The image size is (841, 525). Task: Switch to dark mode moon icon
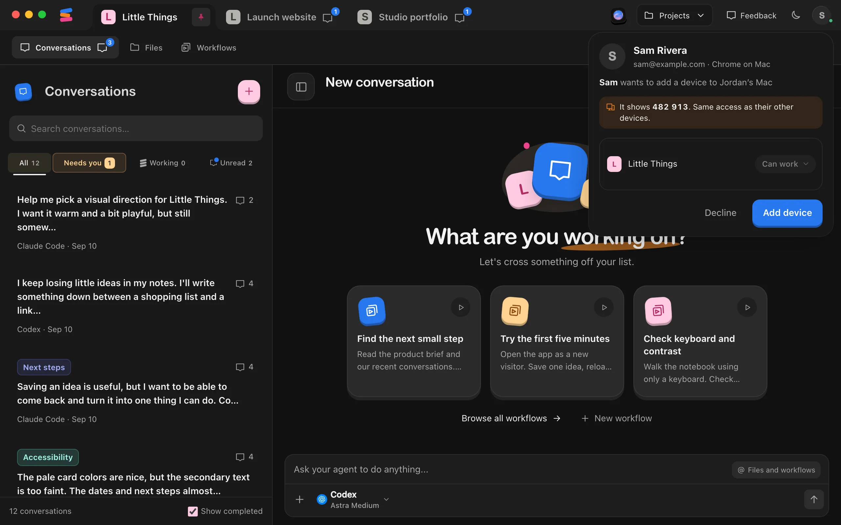click(x=796, y=15)
